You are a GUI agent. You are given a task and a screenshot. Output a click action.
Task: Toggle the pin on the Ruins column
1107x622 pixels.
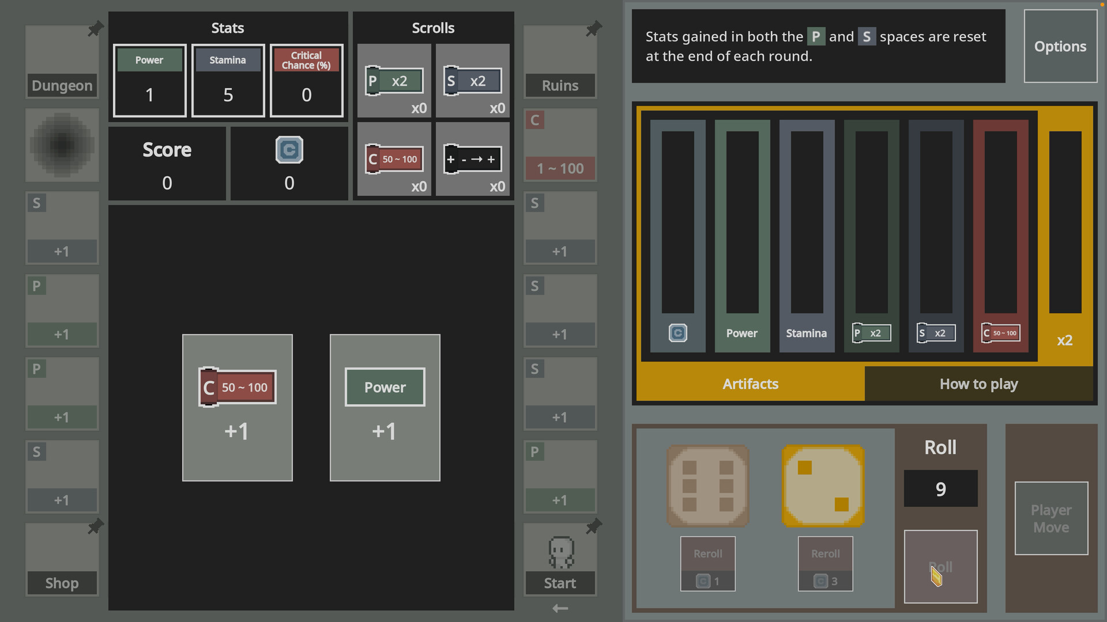click(x=593, y=28)
